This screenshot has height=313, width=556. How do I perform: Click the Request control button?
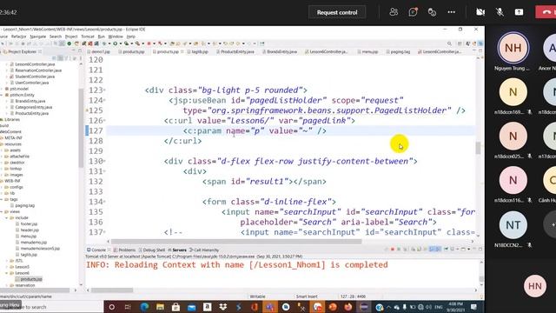click(337, 12)
